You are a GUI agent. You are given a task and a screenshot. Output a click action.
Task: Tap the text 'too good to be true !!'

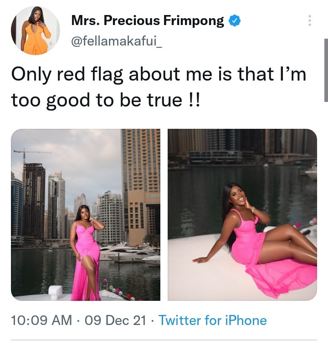[106, 100]
